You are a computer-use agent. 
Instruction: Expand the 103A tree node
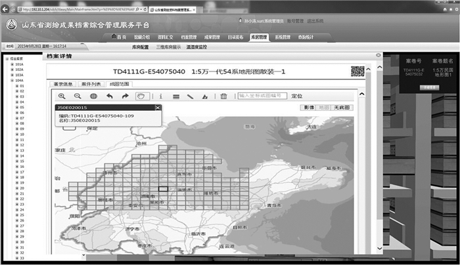tap(11, 75)
